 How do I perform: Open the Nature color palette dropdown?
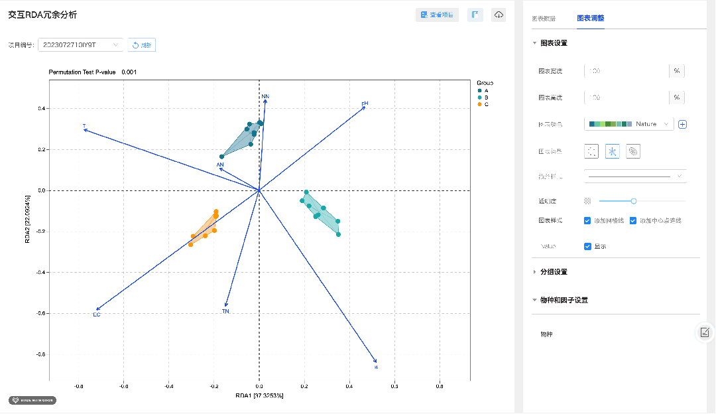click(629, 124)
